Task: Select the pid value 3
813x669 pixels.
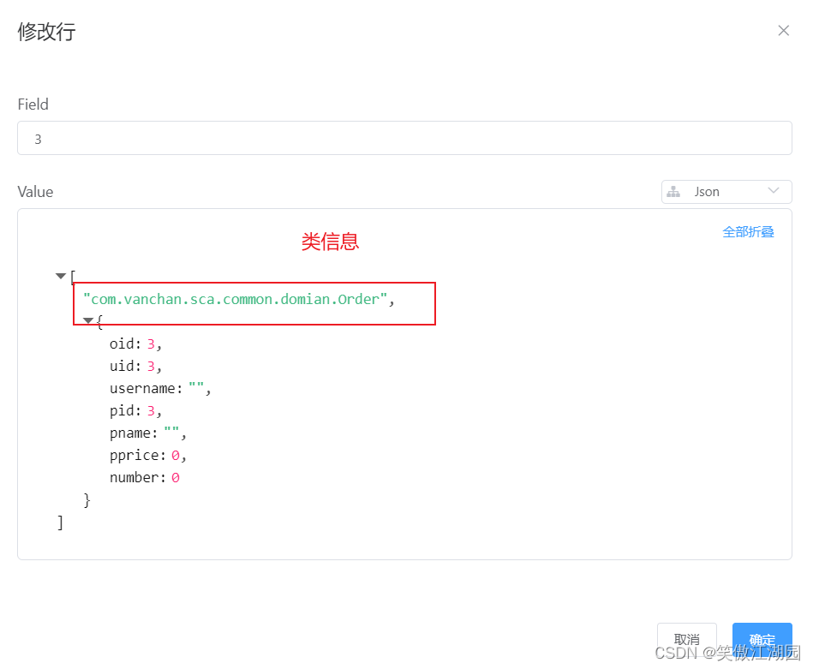Action: 151,410
